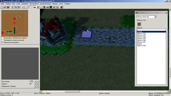
Task: Undo the last action via toolbar
Action: 23,7
